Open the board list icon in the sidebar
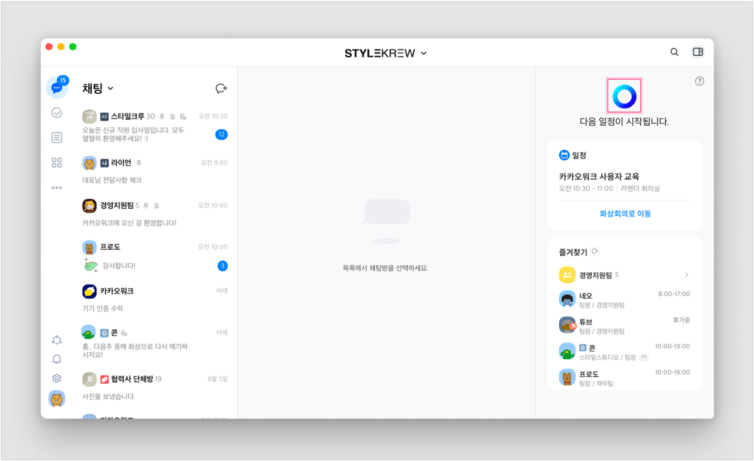Image resolution: width=754 pixels, height=461 pixels. pos(57,138)
